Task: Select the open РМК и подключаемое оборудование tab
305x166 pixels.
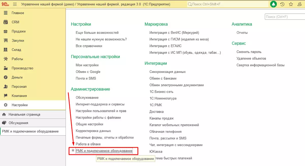Action: point(33,131)
